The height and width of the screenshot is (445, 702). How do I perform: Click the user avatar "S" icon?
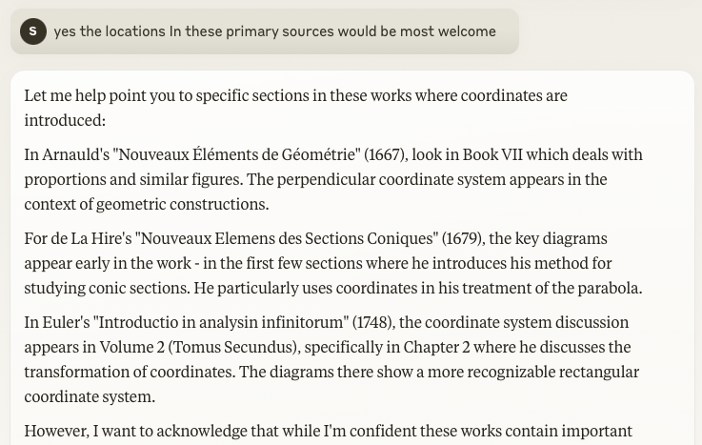coord(33,31)
